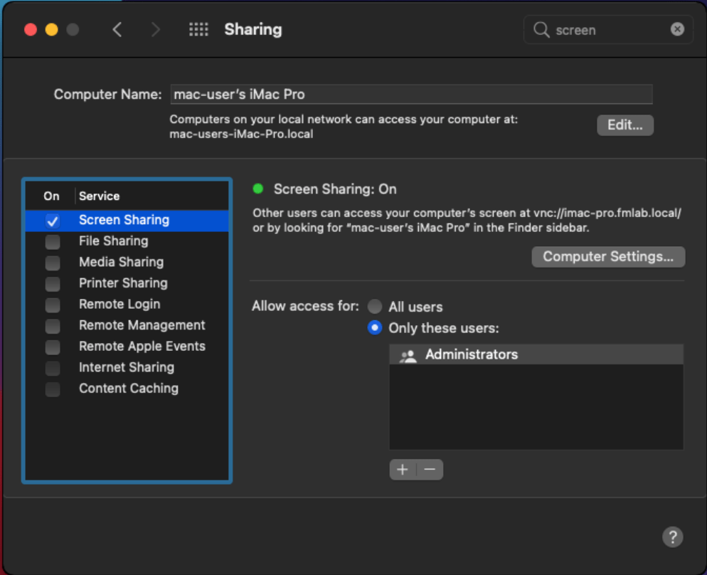Uncheck the Screen Sharing checkbox
The height and width of the screenshot is (575, 707).
53,221
